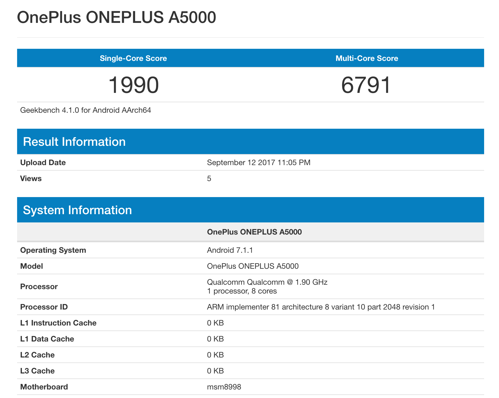Click the L3 Cache label
Image resolution: width=499 pixels, height=398 pixels.
[x=37, y=371]
